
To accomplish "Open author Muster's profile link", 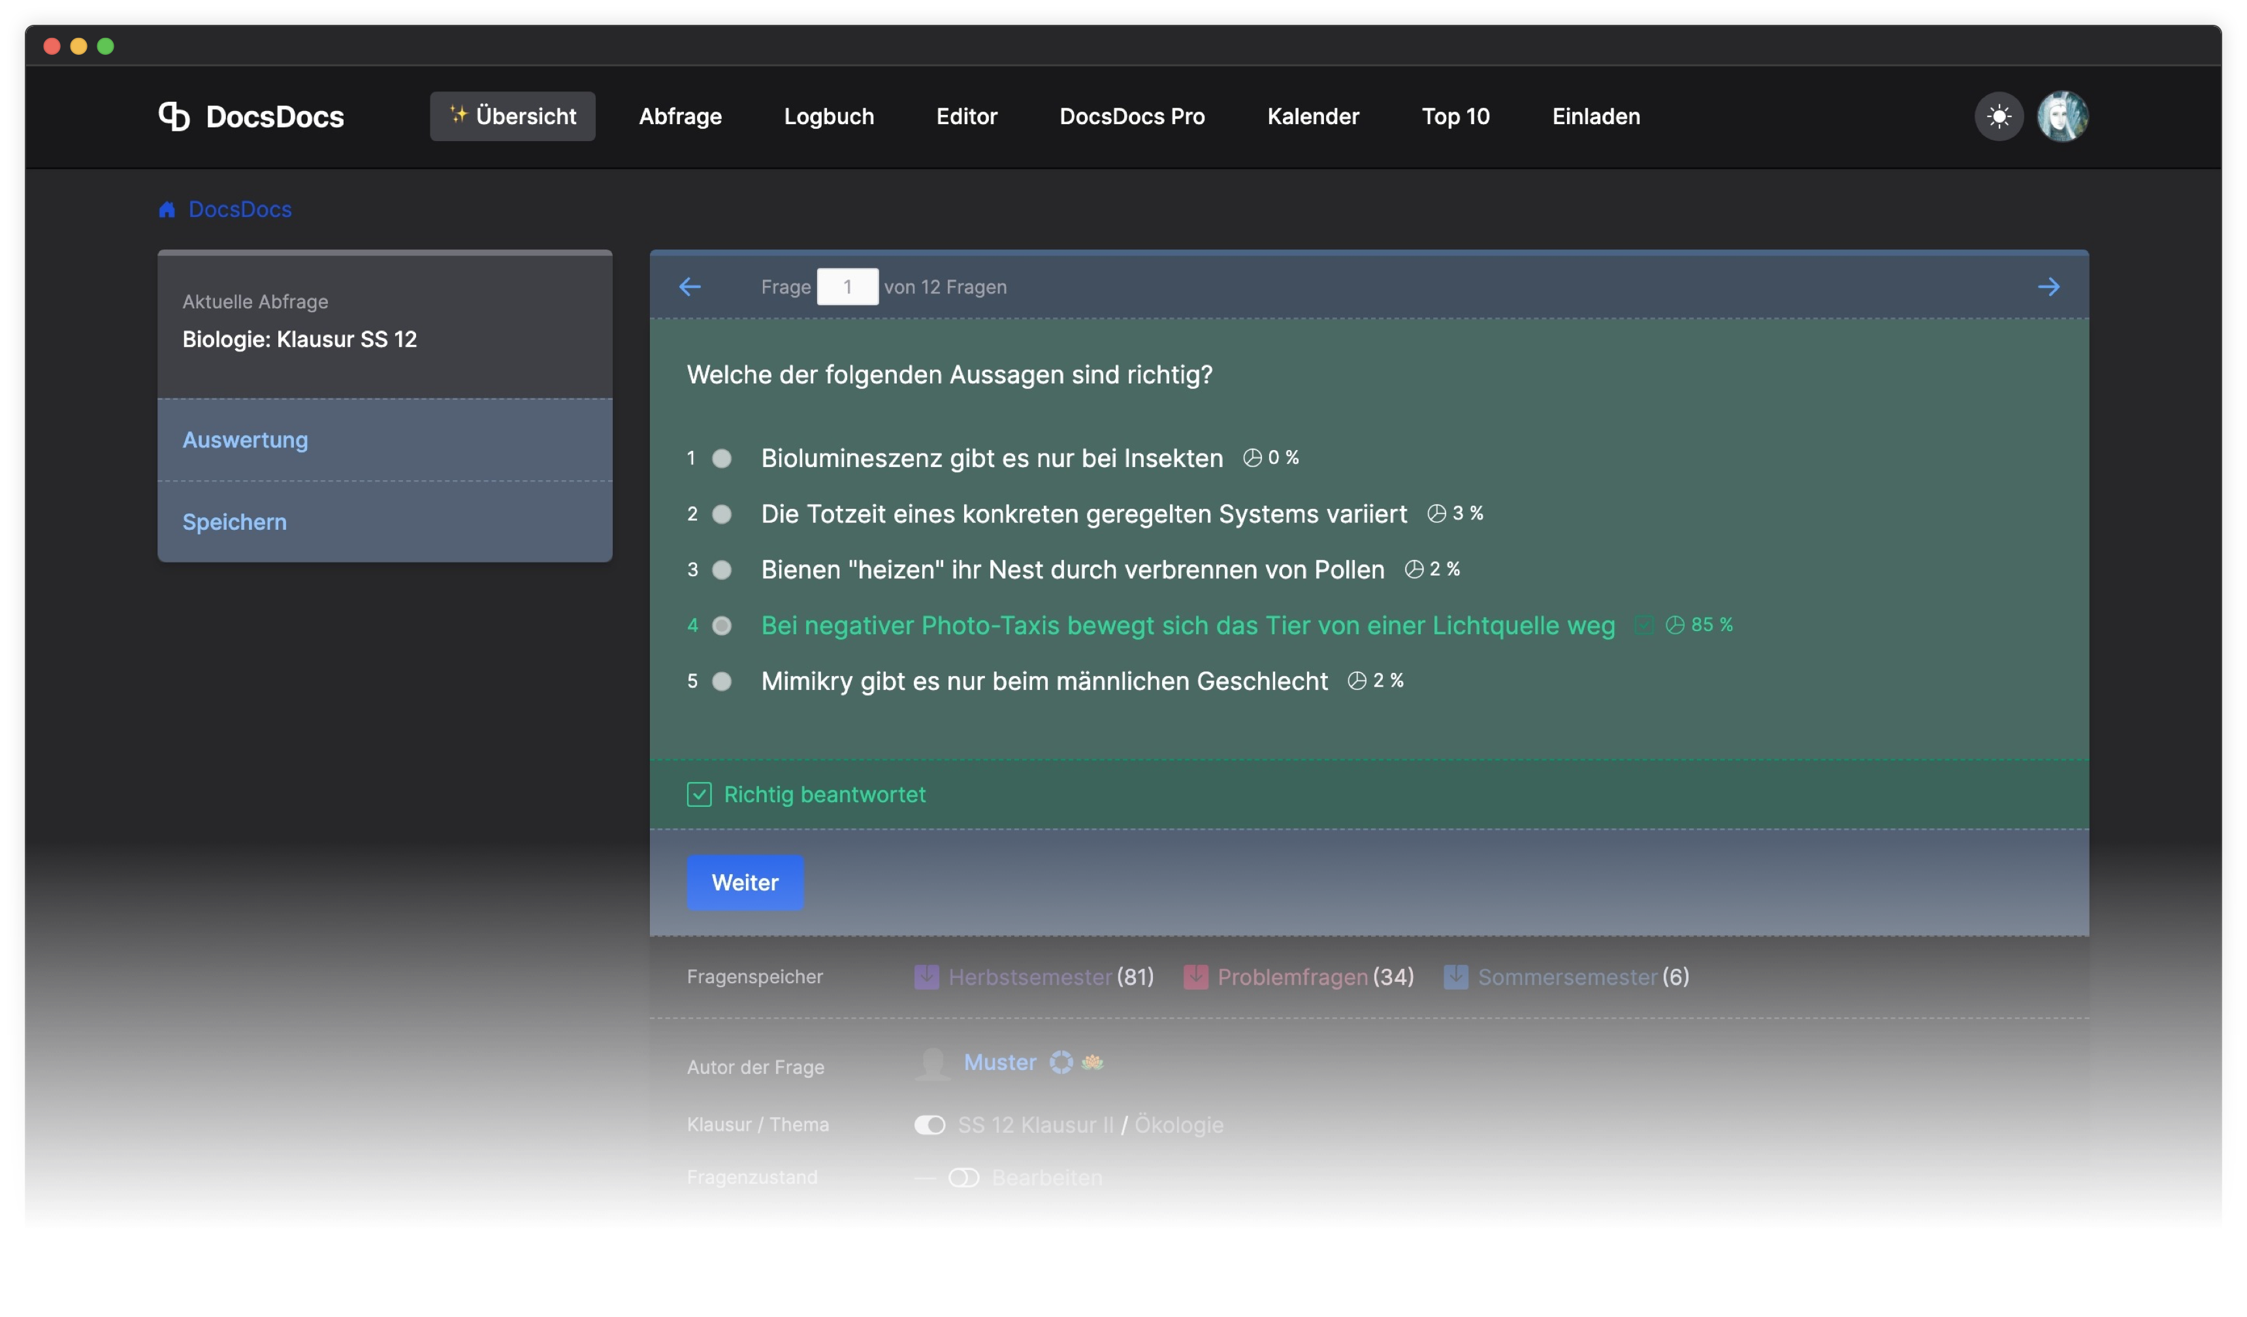I will pyautogui.click(x=999, y=1062).
